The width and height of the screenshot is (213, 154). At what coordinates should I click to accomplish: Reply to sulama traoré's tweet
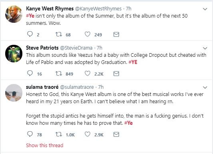pos(30,134)
